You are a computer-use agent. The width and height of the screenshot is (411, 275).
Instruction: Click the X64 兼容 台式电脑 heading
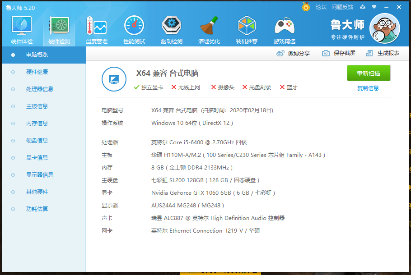[x=167, y=73]
